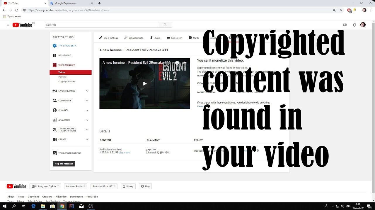Open the Location: Russia dropdown
Viewport: 375px width, 210px height.
(x=76, y=186)
